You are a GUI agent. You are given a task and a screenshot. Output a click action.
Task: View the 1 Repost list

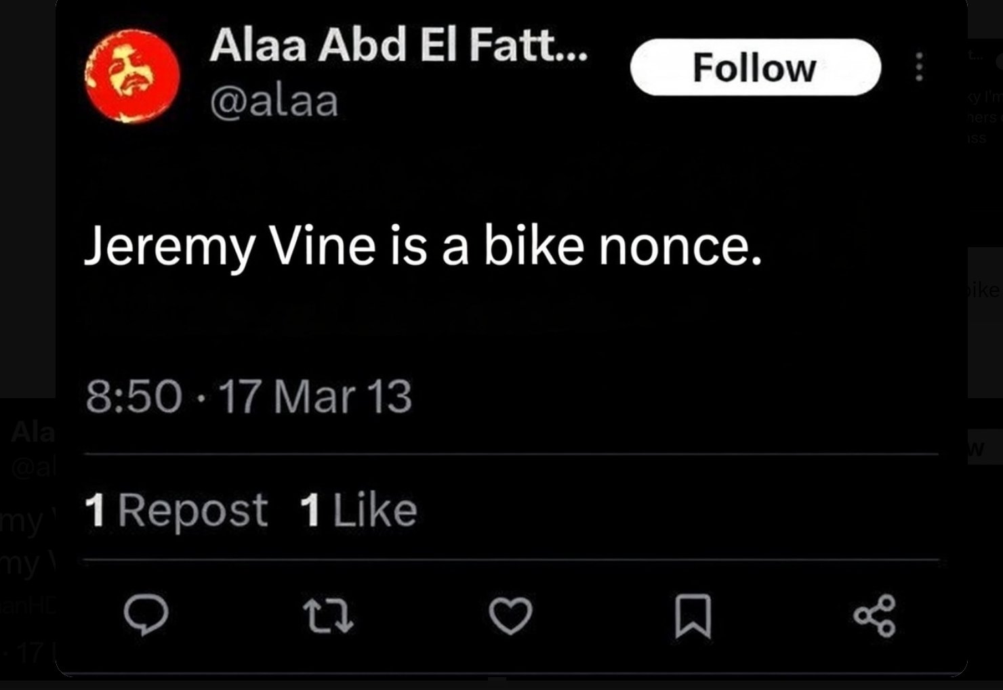click(x=176, y=510)
